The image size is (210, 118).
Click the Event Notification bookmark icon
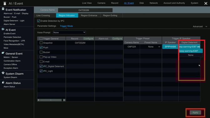click(3, 9)
